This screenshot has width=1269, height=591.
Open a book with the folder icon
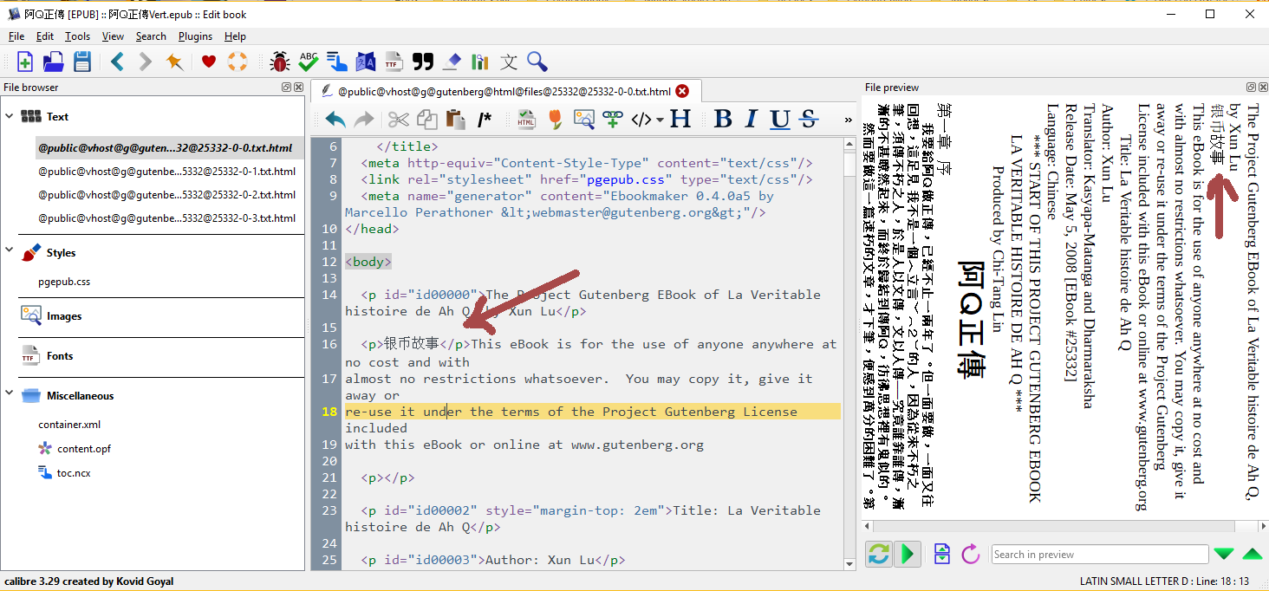click(54, 62)
